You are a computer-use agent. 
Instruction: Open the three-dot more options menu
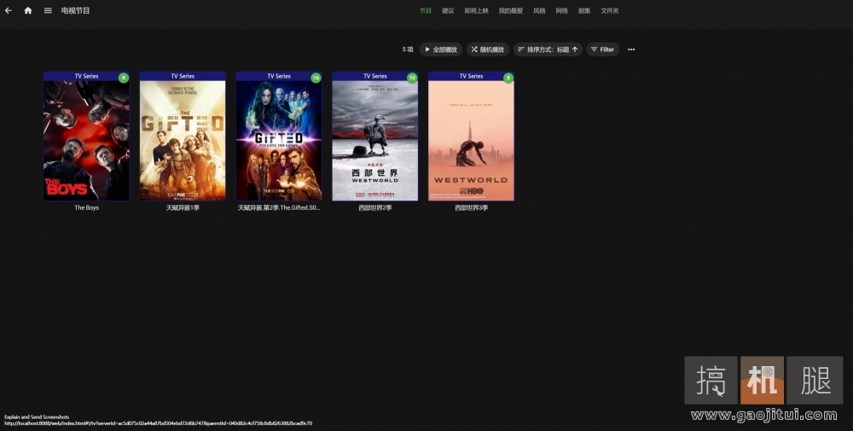(x=631, y=50)
